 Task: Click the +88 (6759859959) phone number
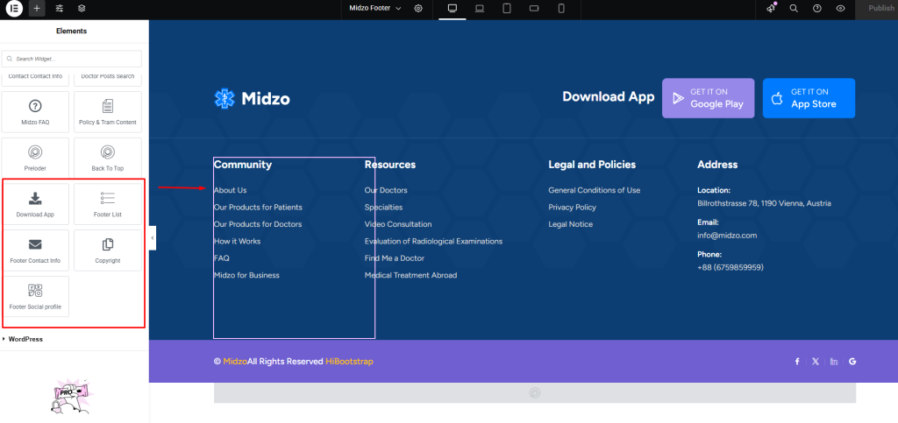click(x=731, y=267)
